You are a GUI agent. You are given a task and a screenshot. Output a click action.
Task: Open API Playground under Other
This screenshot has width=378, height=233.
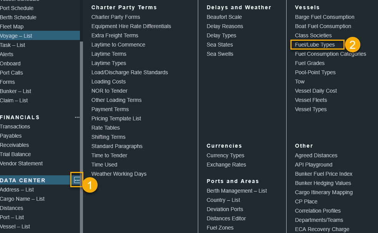pos(313,165)
